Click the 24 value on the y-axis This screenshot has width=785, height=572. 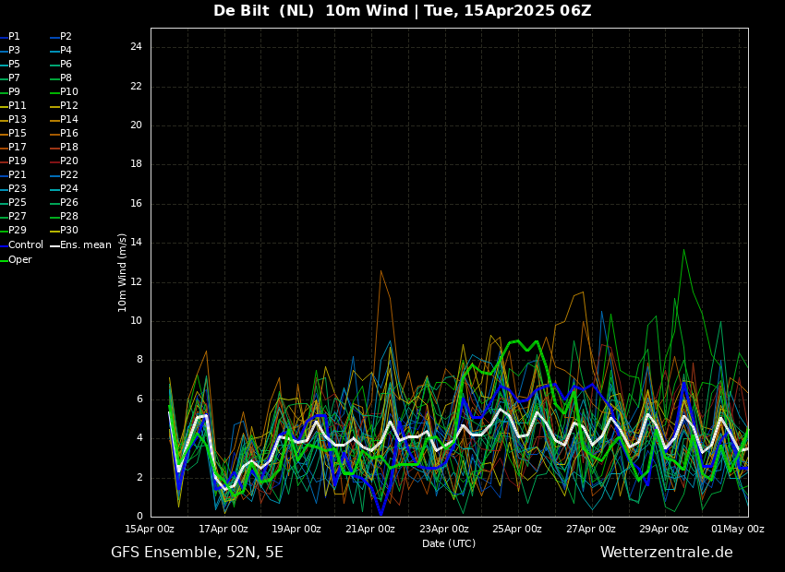pos(136,47)
